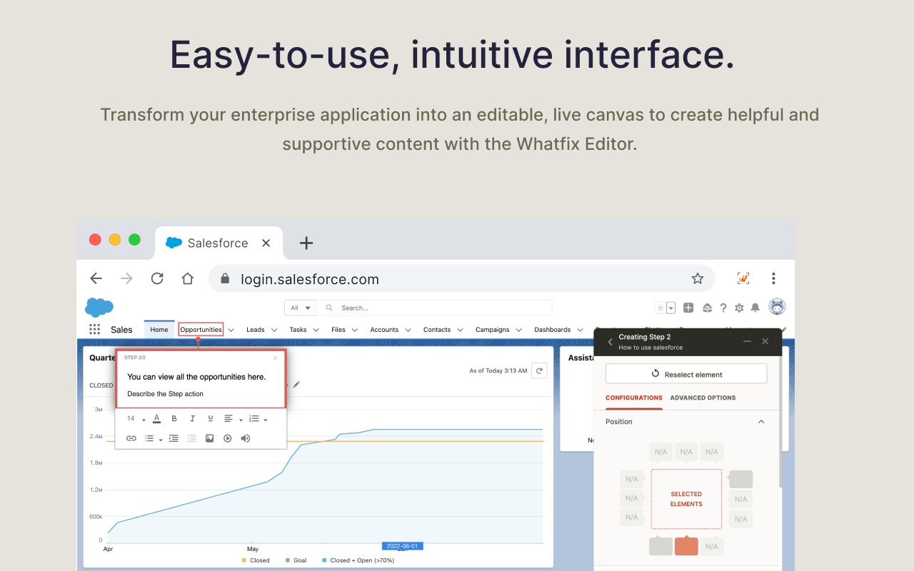Image resolution: width=914 pixels, height=571 pixels.
Task: Select the bottom-center tooltip position
Action: click(x=686, y=546)
